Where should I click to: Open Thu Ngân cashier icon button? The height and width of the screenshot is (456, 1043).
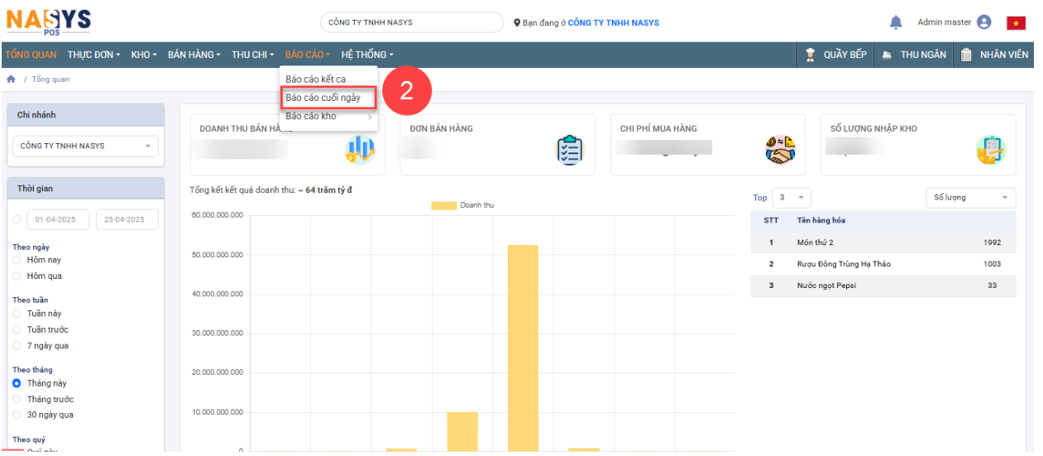[887, 55]
